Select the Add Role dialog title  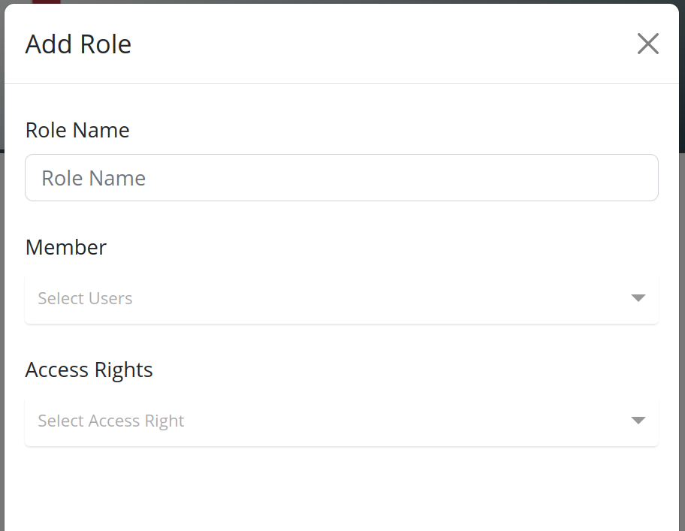78,44
